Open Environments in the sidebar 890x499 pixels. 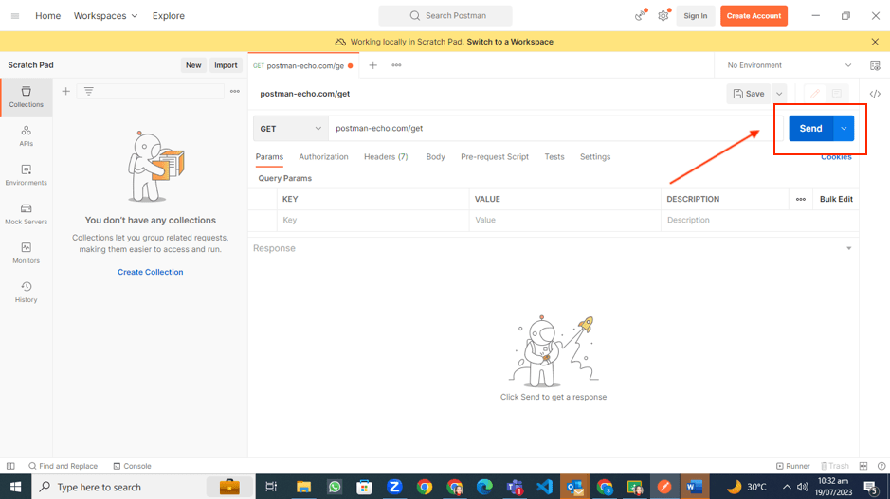click(26, 175)
